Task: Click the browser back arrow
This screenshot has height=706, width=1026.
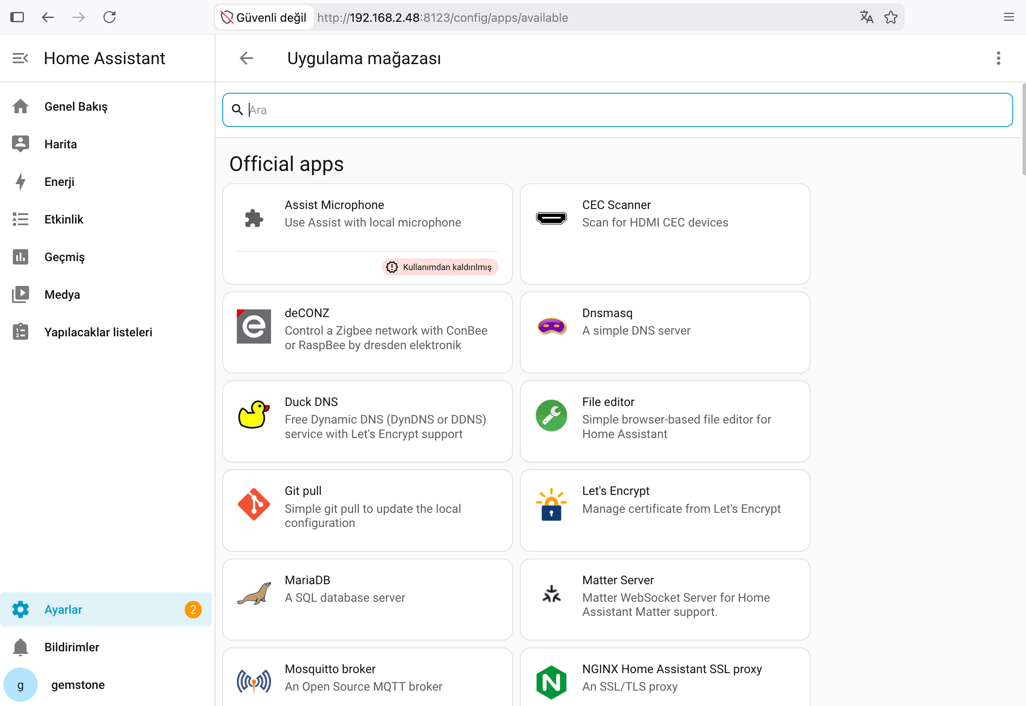Action: [48, 17]
